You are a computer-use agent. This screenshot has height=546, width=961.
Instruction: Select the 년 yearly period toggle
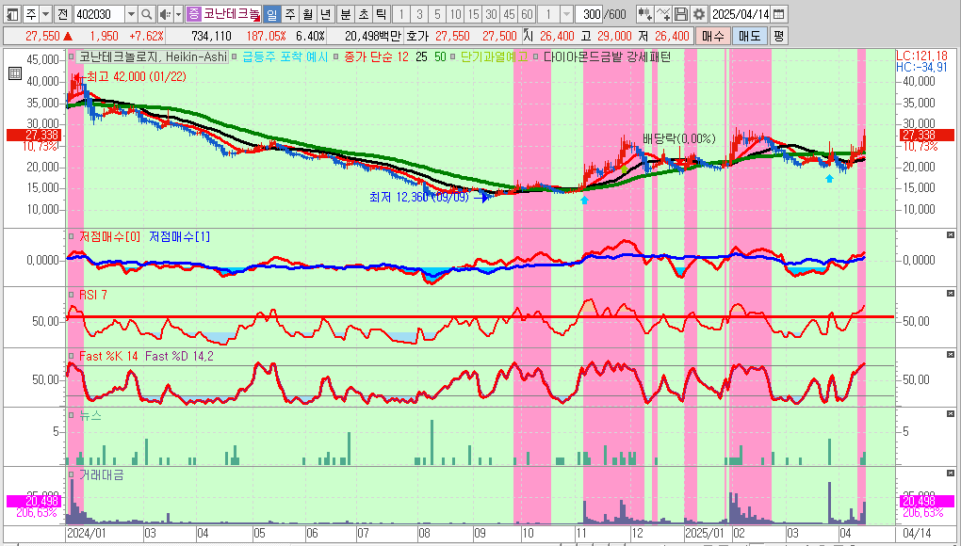(325, 14)
